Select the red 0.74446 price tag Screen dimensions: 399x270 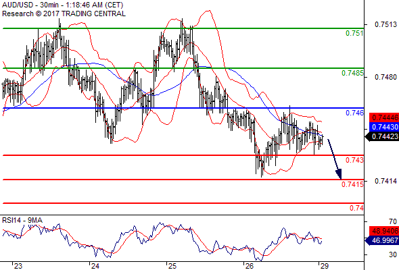coord(384,117)
